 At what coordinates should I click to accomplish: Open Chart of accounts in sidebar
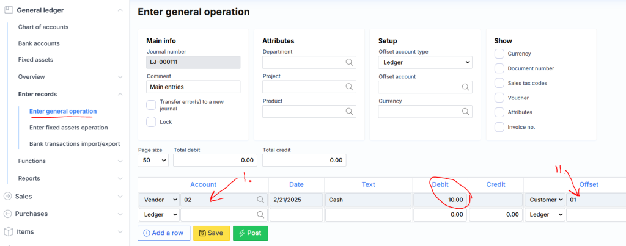(x=43, y=27)
